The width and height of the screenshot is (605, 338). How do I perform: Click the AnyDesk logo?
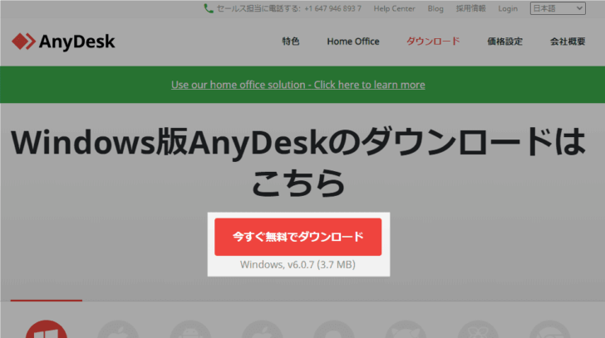pos(63,42)
